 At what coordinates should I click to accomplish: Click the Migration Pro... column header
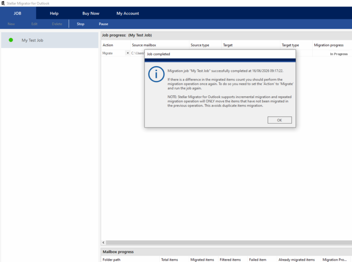tap(335, 260)
